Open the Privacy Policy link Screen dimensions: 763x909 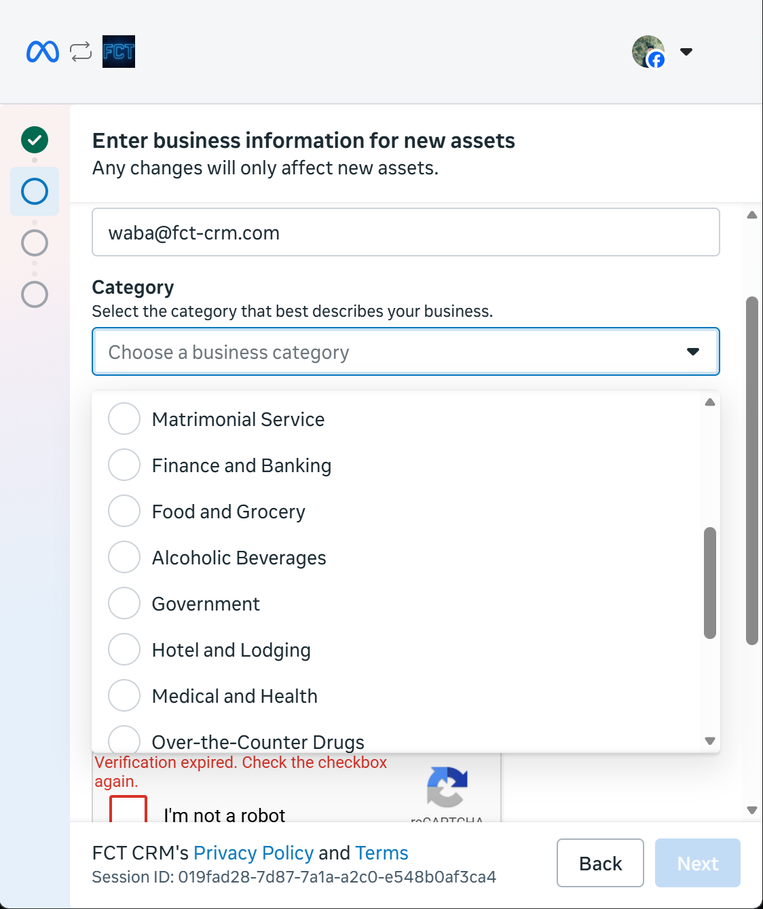tap(254, 853)
